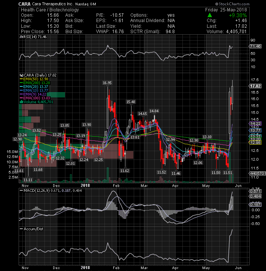Click the RSI(14) 71.46 indicator label
Screen dimensions: 266x271
(x=33, y=37)
